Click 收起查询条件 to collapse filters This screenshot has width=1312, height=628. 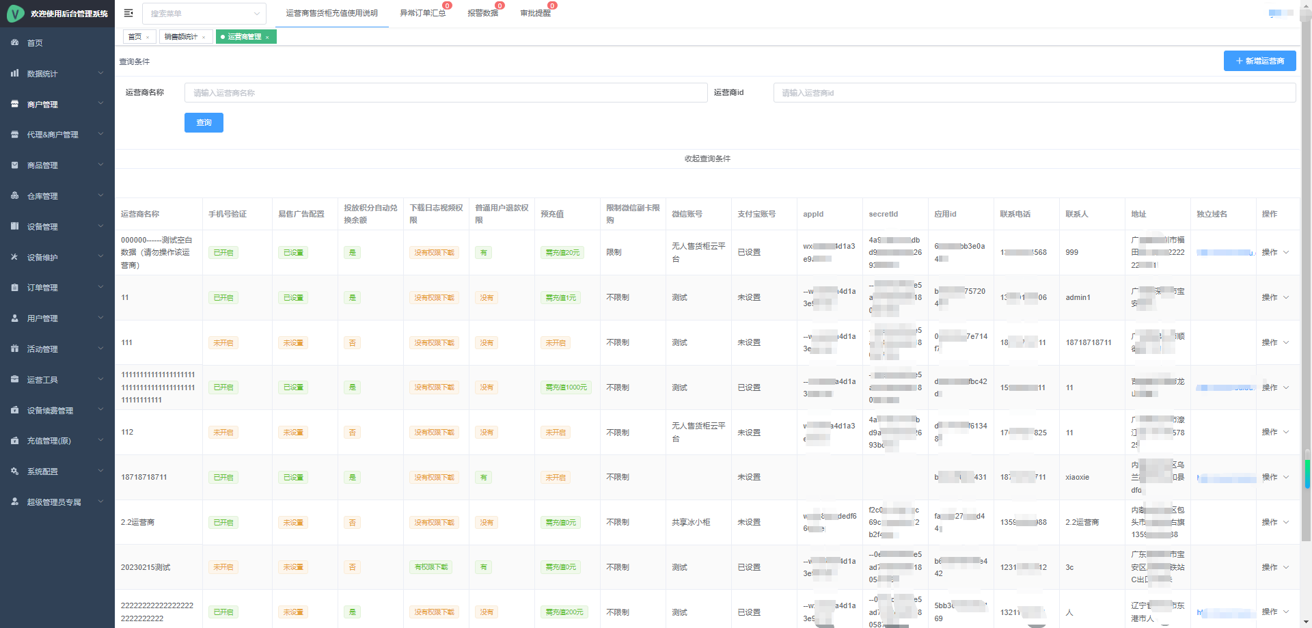tap(707, 159)
